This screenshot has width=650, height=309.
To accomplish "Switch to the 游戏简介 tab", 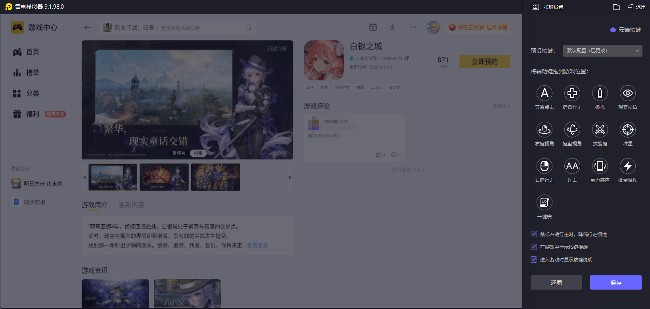I will click(95, 205).
